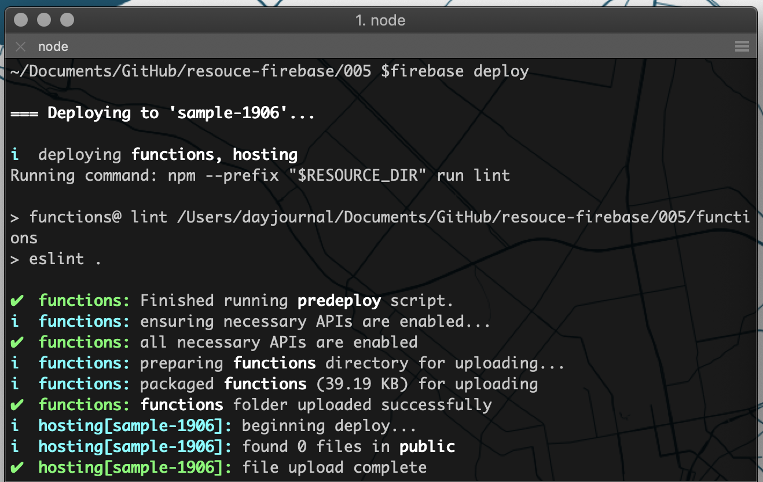Image resolution: width=763 pixels, height=482 pixels.
Task: Click the green checkmark beside 'folder uploaded successfully'
Action: pos(17,405)
